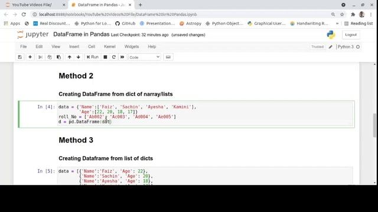Viewport: 378px width, 212px height.
Task: Open the cell type Code dropdown
Action: point(144,57)
